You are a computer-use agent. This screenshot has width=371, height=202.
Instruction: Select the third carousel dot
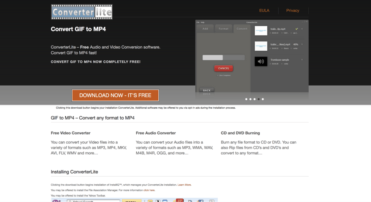tap(255, 99)
